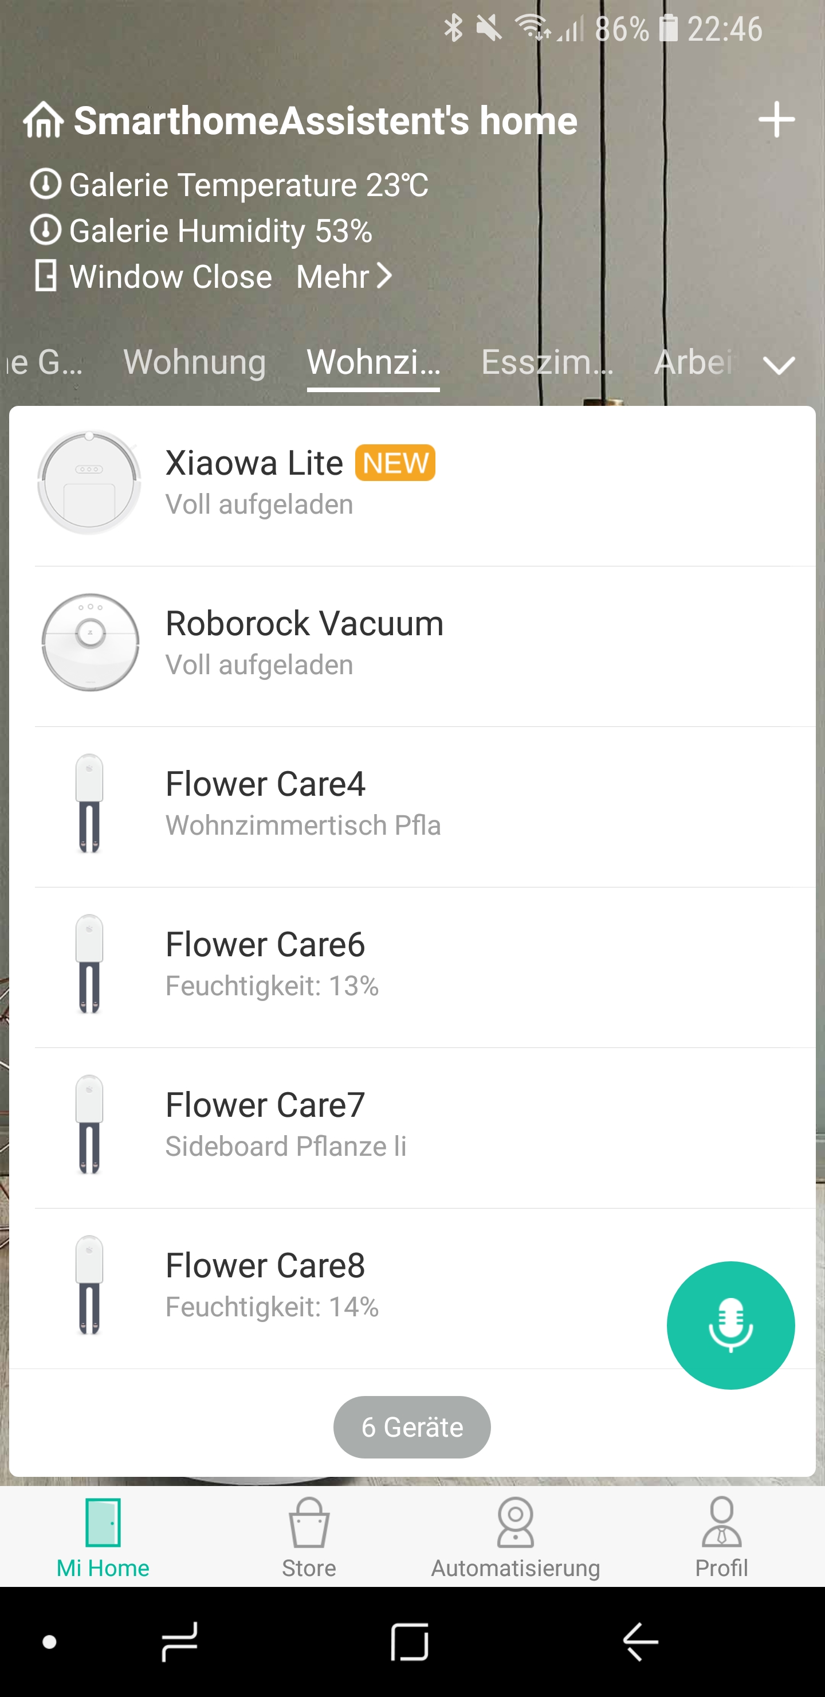Screen dimensions: 825x1697
Task: Open the Galerie Temperature 23℃ status
Action: coord(229,185)
